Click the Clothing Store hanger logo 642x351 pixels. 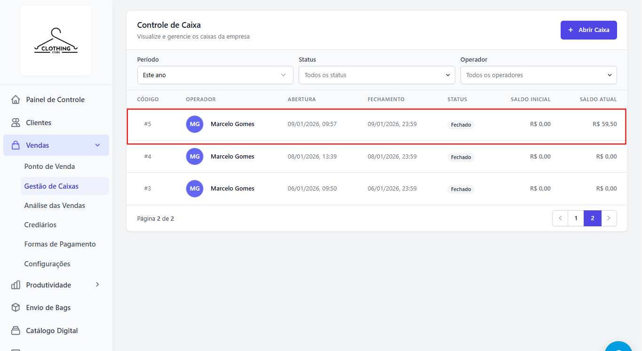56,41
